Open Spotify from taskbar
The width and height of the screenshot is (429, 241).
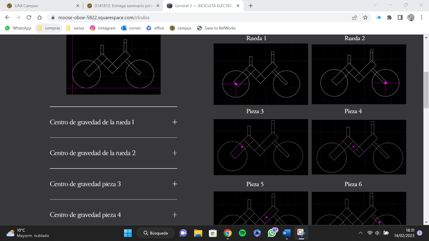tap(242, 233)
